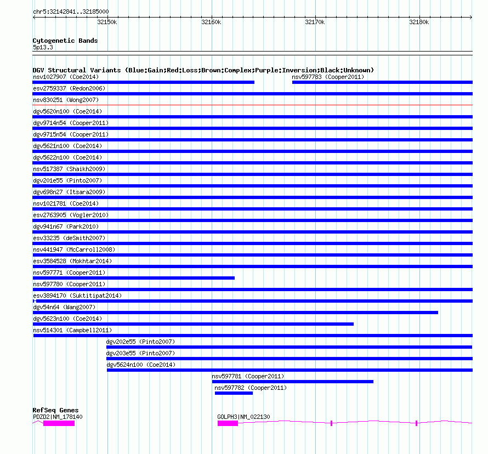Click the 32180k ruler position
Viewport: 488px width, 454px height.
point(419,22)
